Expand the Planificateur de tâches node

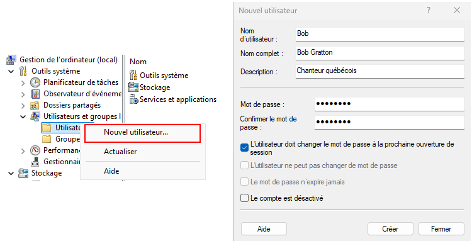tap(23, 83)
